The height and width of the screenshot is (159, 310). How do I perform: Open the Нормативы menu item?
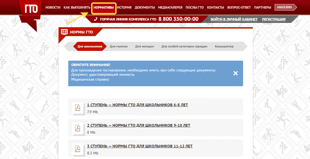[x=104, y=8]
